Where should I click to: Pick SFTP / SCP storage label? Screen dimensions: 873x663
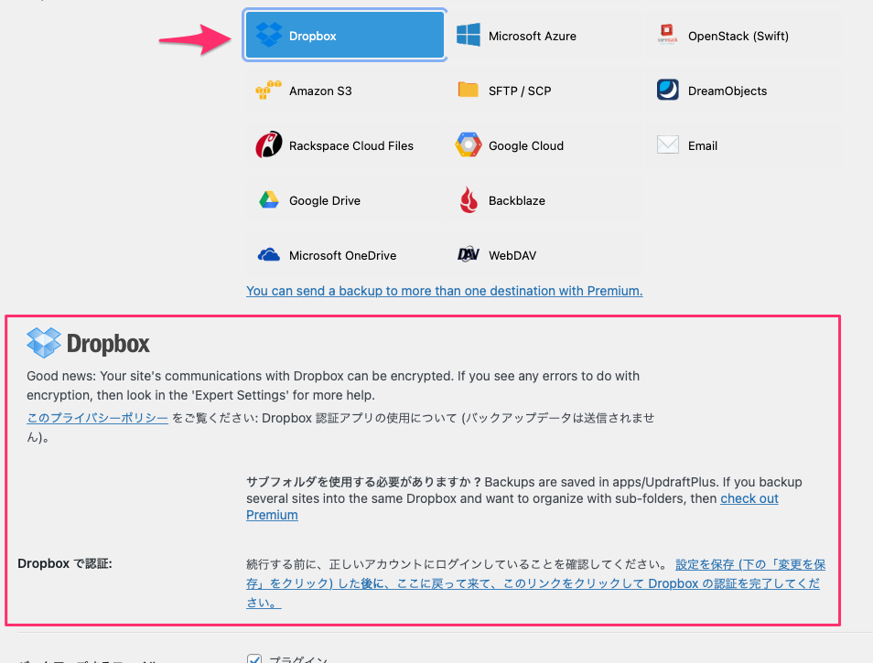tap(520, 91)
